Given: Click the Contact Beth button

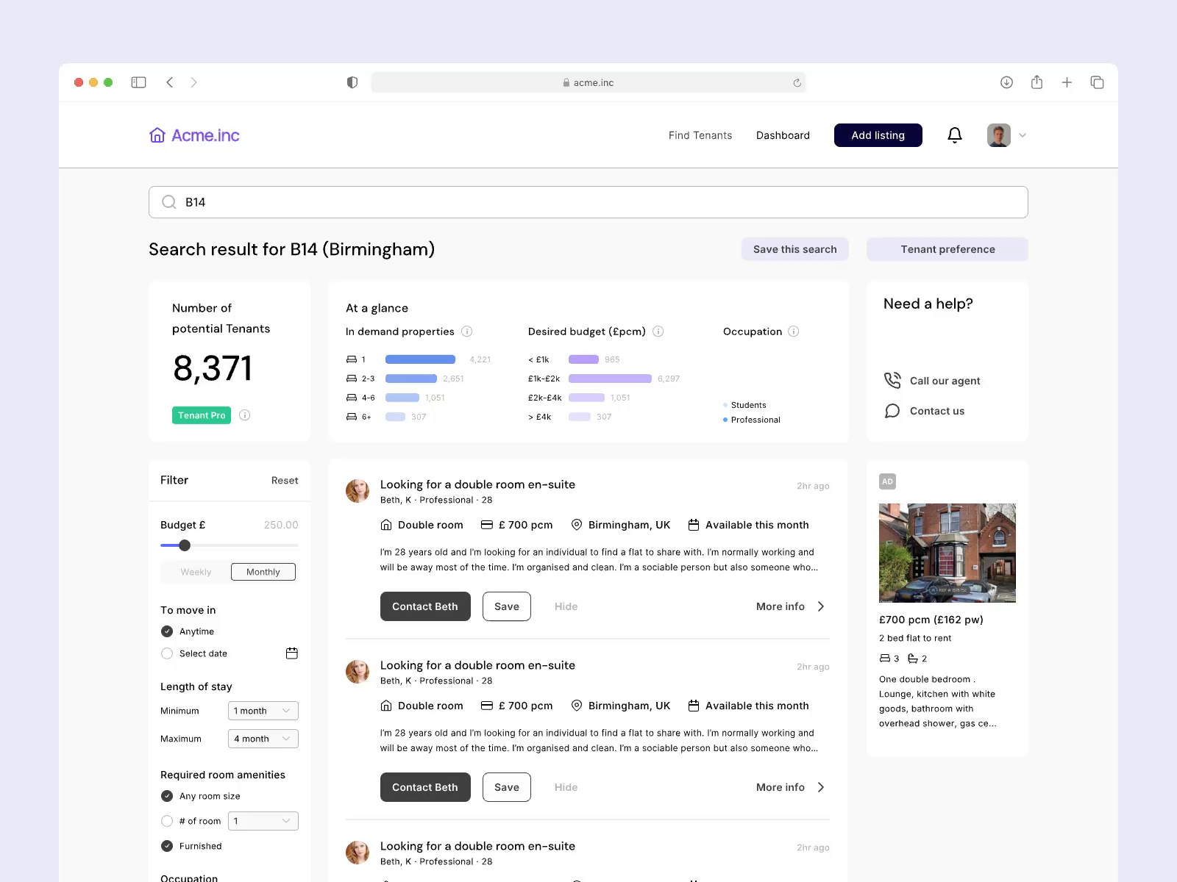Looking at the screenshot, I should (424, 606).
